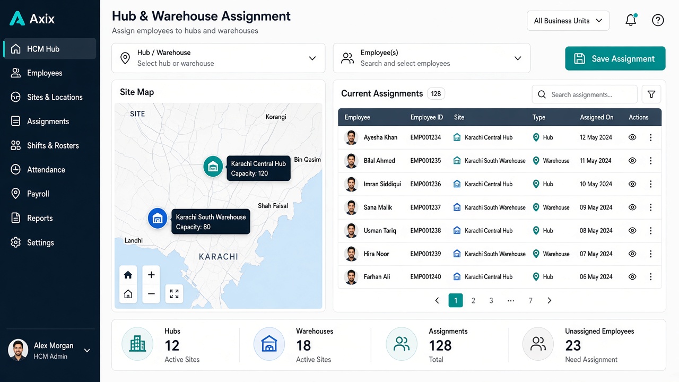Open Settings in the sidebar
The image size is (679, 382).
49,242
